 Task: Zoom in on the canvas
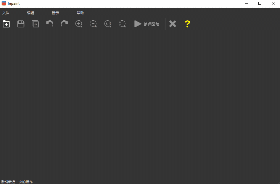(x=79, y=24)
